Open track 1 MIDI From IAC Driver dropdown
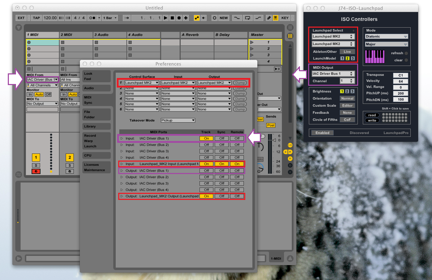The image size is (432, 280). [42, 80]
